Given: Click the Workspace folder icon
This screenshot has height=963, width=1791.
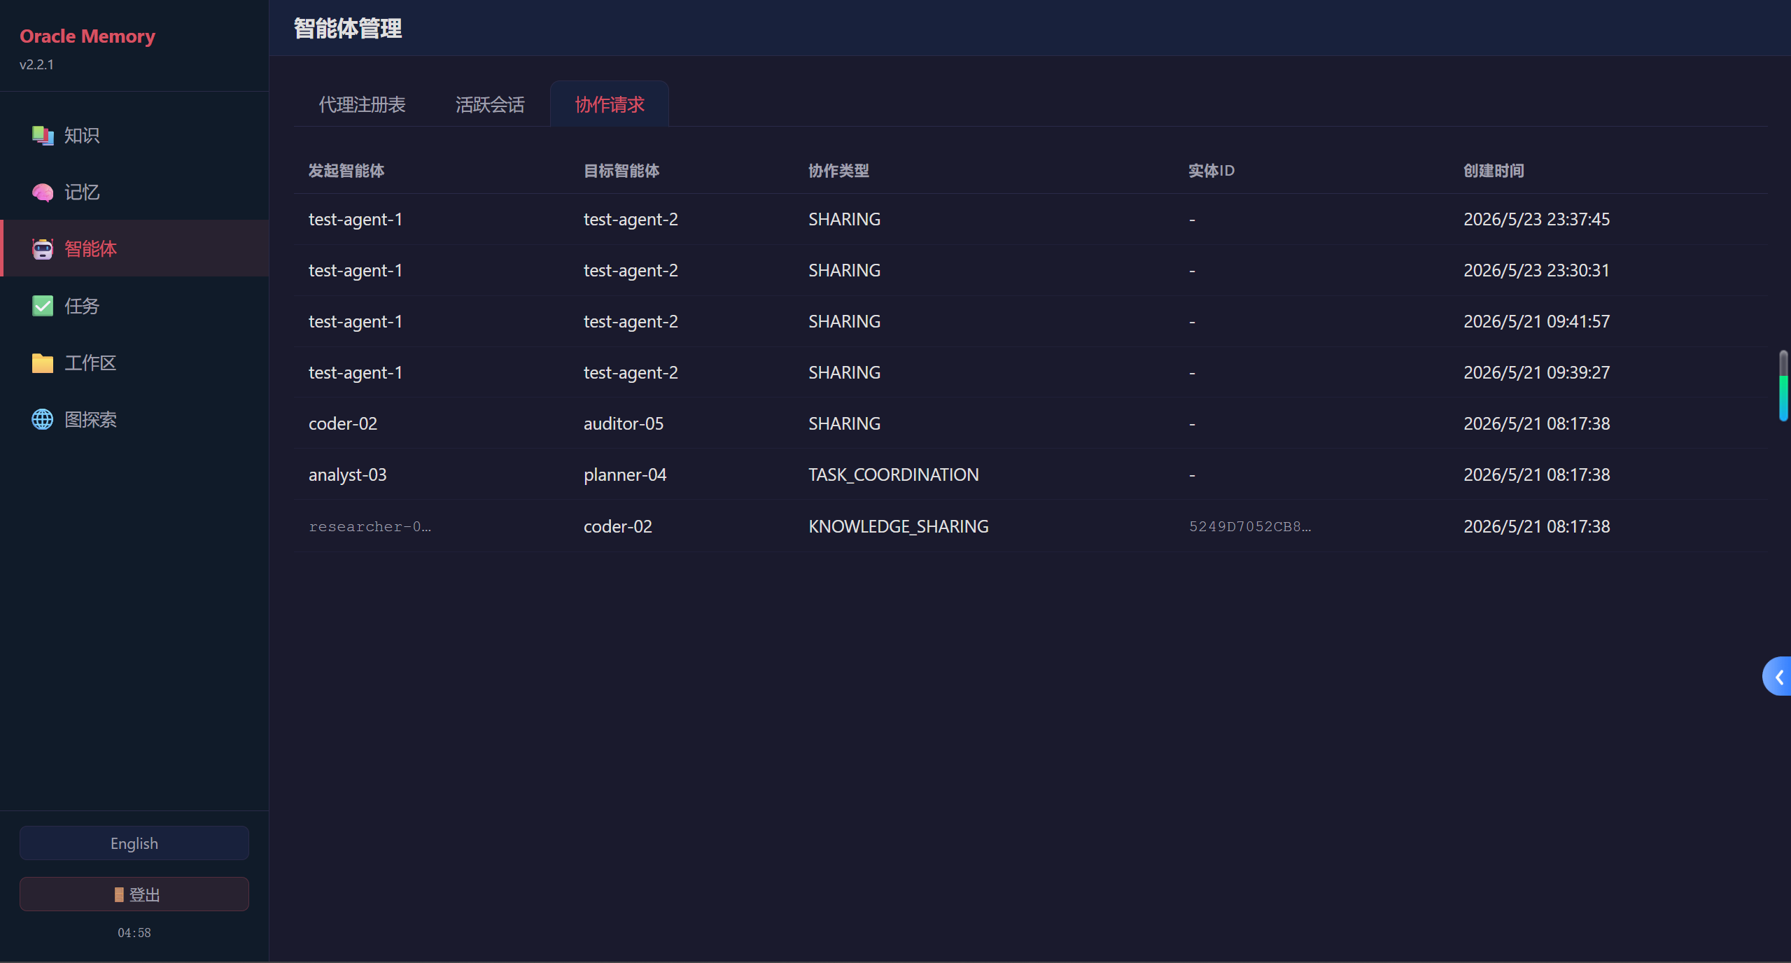Looking at the screenshot, I should (43, 363).
